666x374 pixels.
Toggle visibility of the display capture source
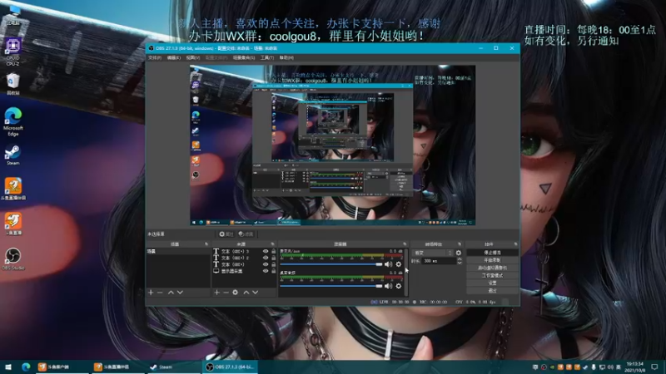coord(266,271)
